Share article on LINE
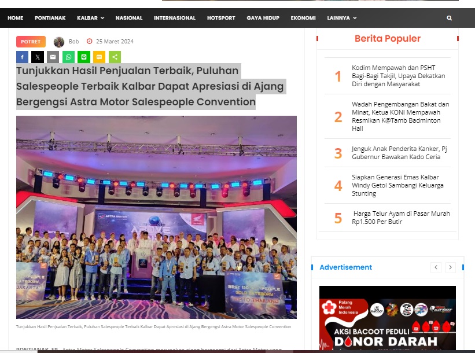475x353 pixels. tap(84, 57)
